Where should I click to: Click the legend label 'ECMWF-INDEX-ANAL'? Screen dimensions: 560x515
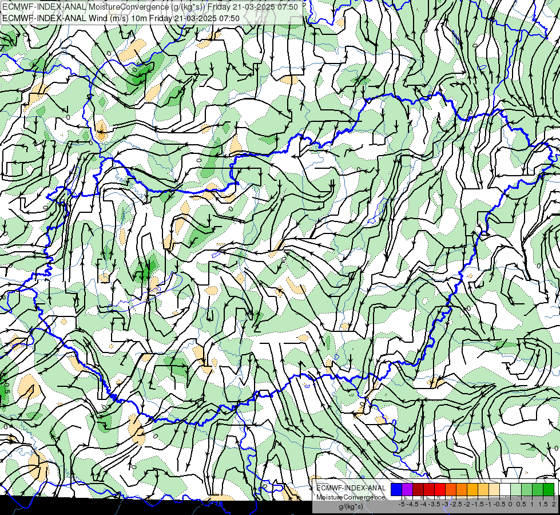[351, 488]
